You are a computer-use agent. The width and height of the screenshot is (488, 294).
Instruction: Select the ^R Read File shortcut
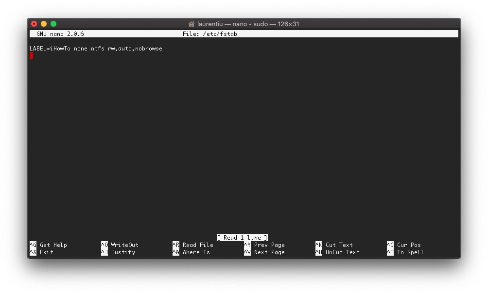click(192, 245)
